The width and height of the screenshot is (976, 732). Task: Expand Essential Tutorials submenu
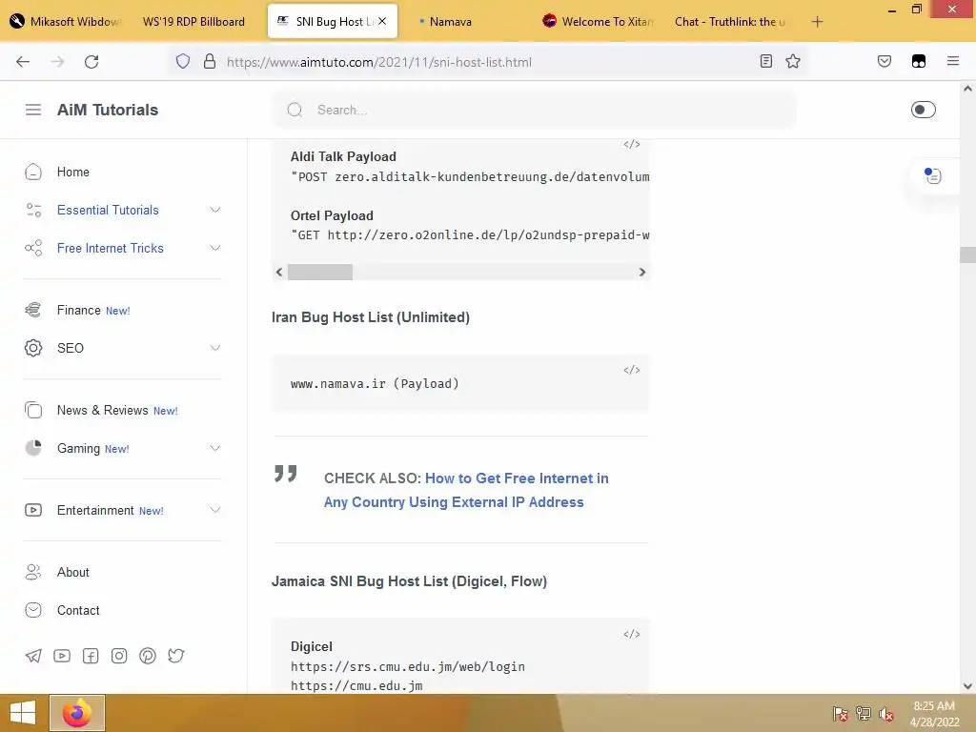214,210
